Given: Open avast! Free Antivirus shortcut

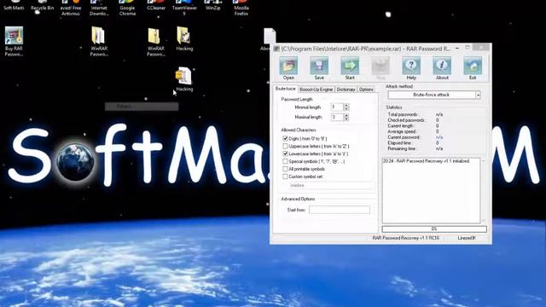Looking at the screenshot, I should pyautogui.click(x=71, y=9).
